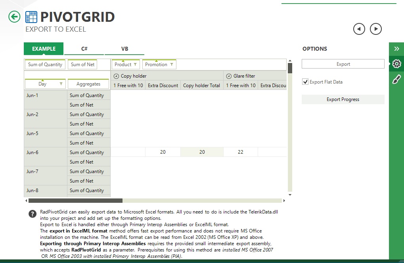Go to the next example arrow

coord(376,29)
